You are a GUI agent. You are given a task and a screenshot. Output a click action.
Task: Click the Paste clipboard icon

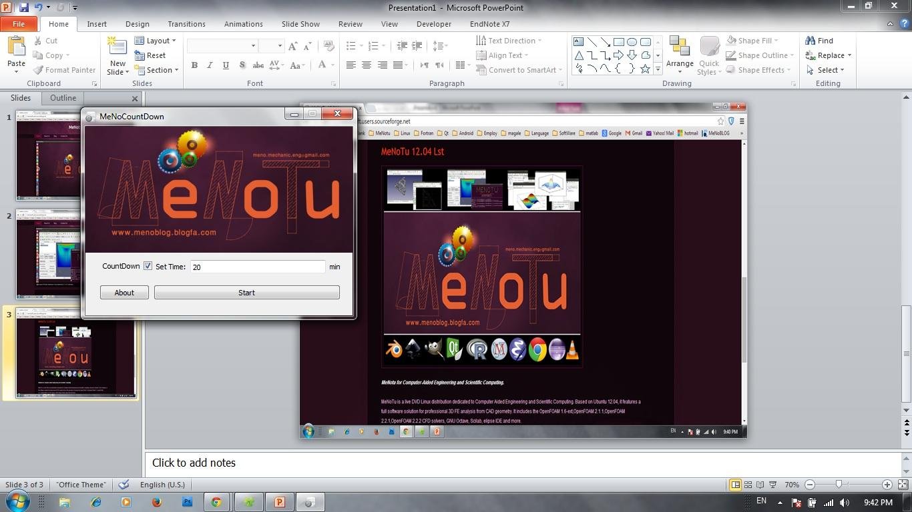(x=16, y=47)
